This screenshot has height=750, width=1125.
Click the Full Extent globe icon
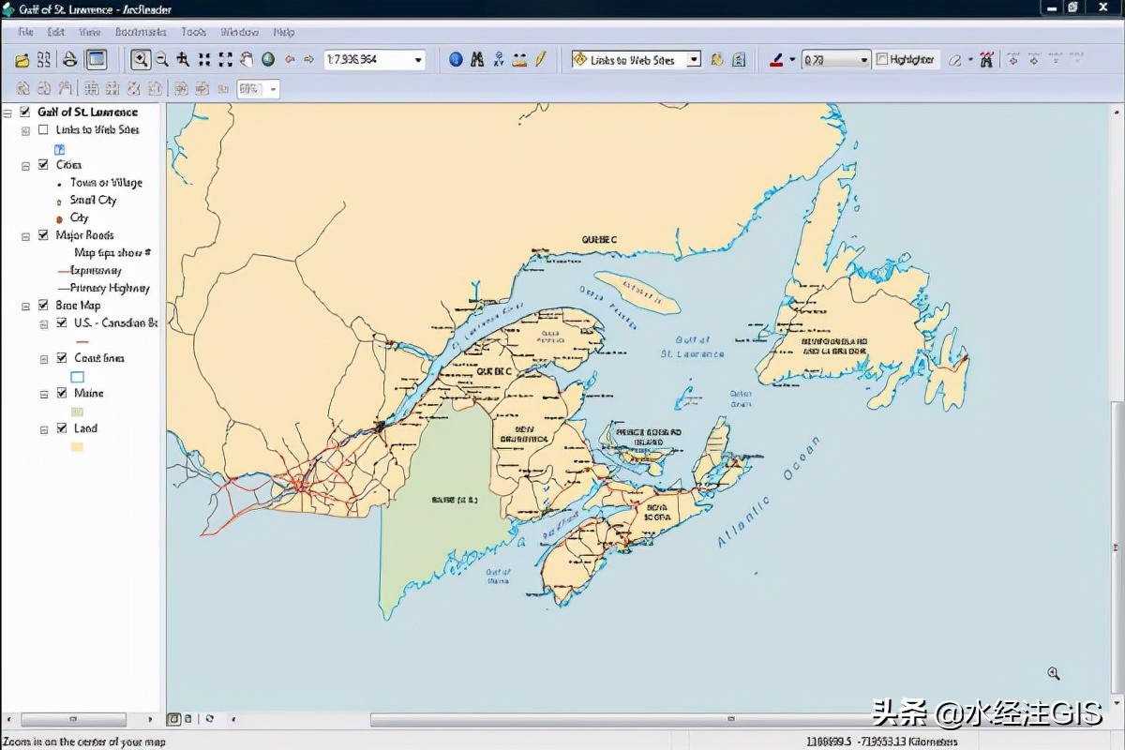268,59
